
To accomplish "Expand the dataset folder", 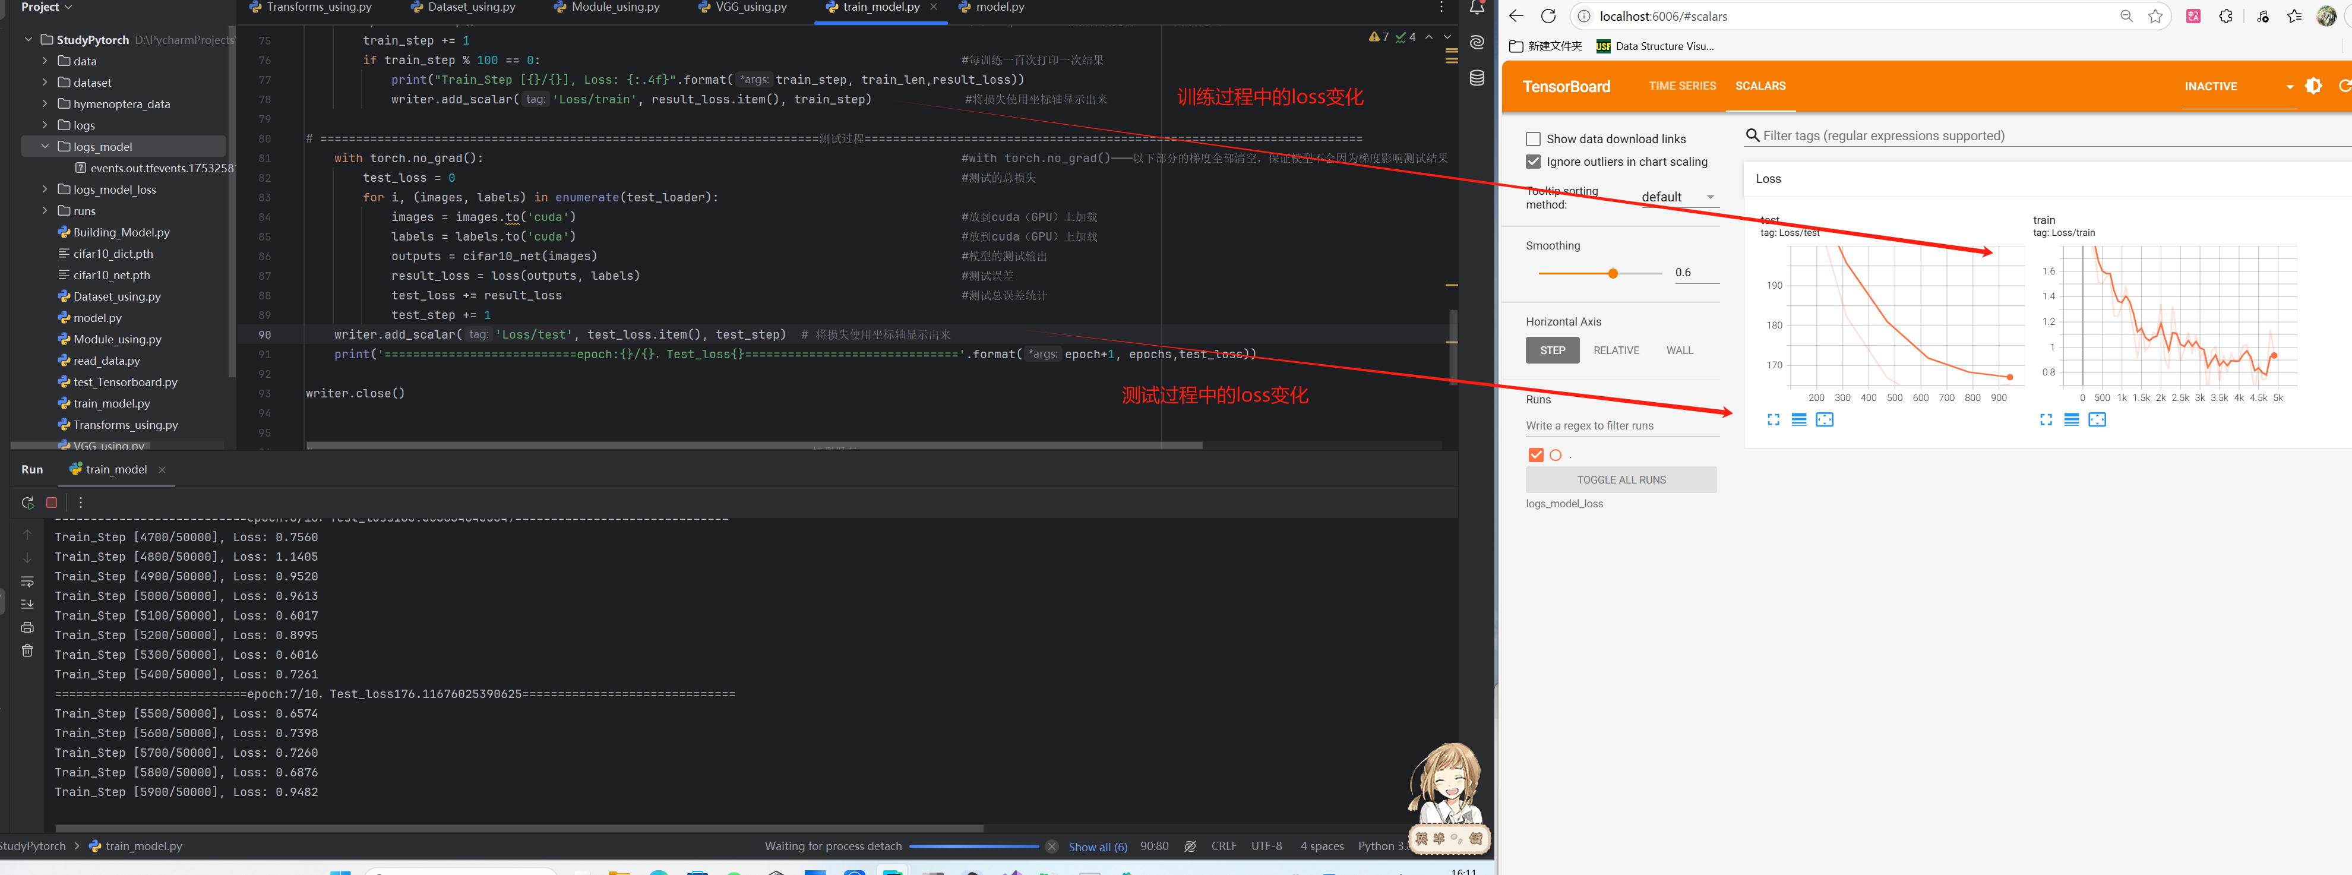I will coord(45,82).
